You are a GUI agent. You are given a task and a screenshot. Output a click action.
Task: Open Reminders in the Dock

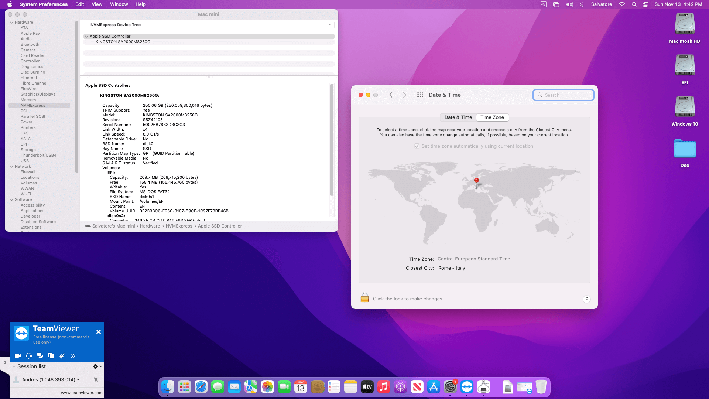pyautogui.click(x=334, y=387)
